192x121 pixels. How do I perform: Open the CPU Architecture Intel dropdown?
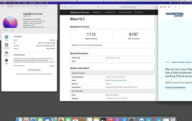click(x=52, y=66)
